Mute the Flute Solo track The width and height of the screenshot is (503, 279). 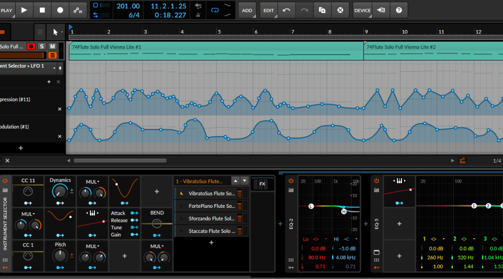53,47
